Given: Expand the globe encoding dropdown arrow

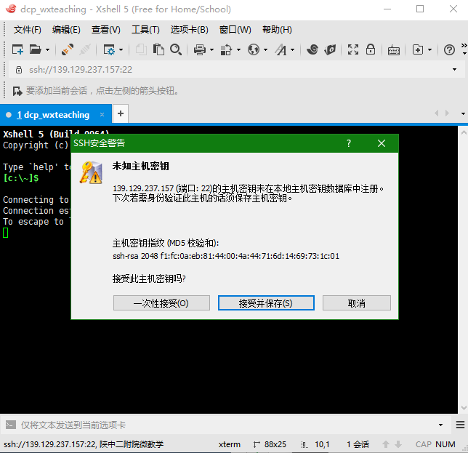Looking at the screenshot, I should [265, 50].
